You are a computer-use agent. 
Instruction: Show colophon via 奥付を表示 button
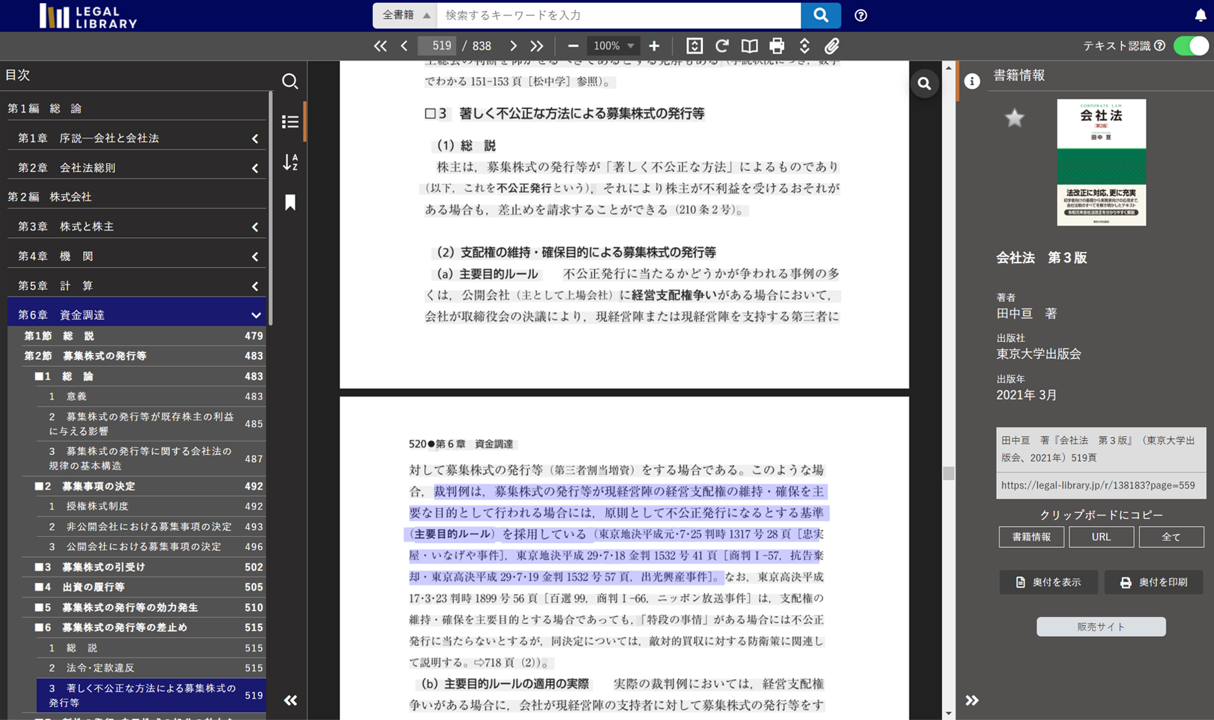pyautogui.click(x=1048, y=581)
